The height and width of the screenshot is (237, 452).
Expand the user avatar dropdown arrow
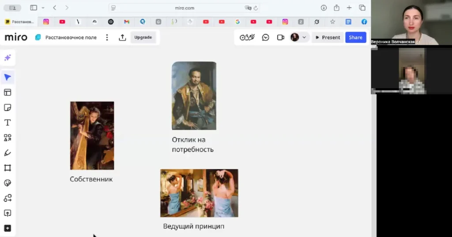tap(304, 37)
